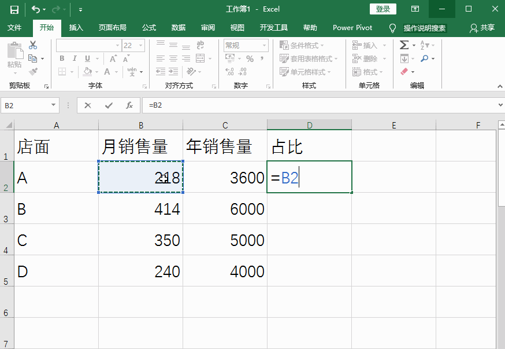Expand the Name Box dropdown arrow

[x=53, y=105]
